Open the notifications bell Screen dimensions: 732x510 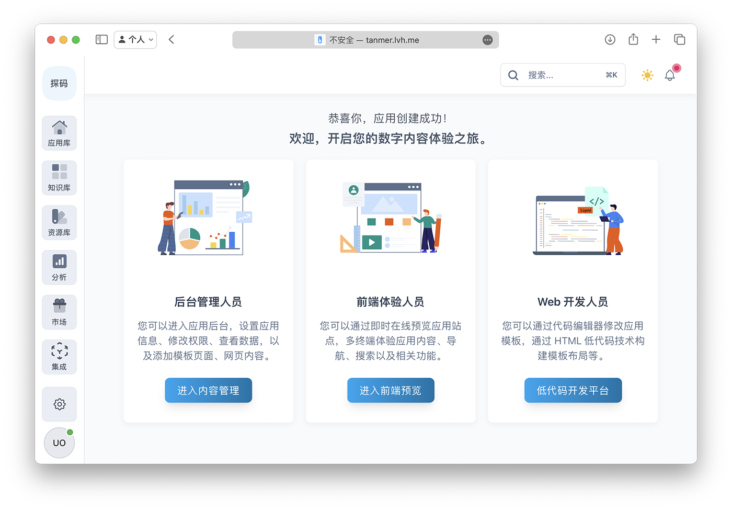tap(670, 75)
